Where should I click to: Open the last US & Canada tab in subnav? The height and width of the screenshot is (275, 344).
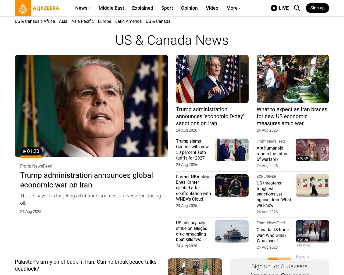(158, 21)
